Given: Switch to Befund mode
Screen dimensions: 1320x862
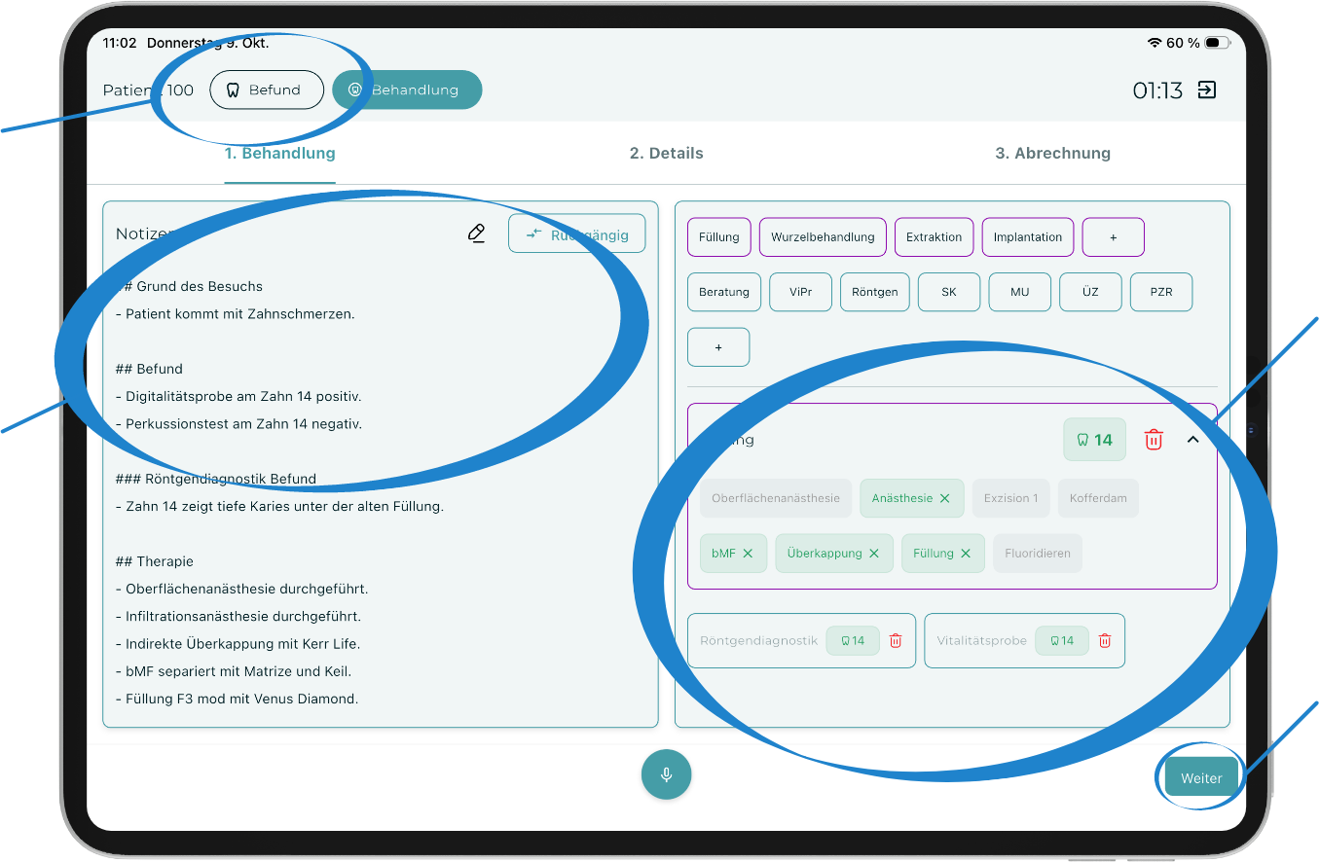Looking at the screenshot, I should click(x=266, y=90).
